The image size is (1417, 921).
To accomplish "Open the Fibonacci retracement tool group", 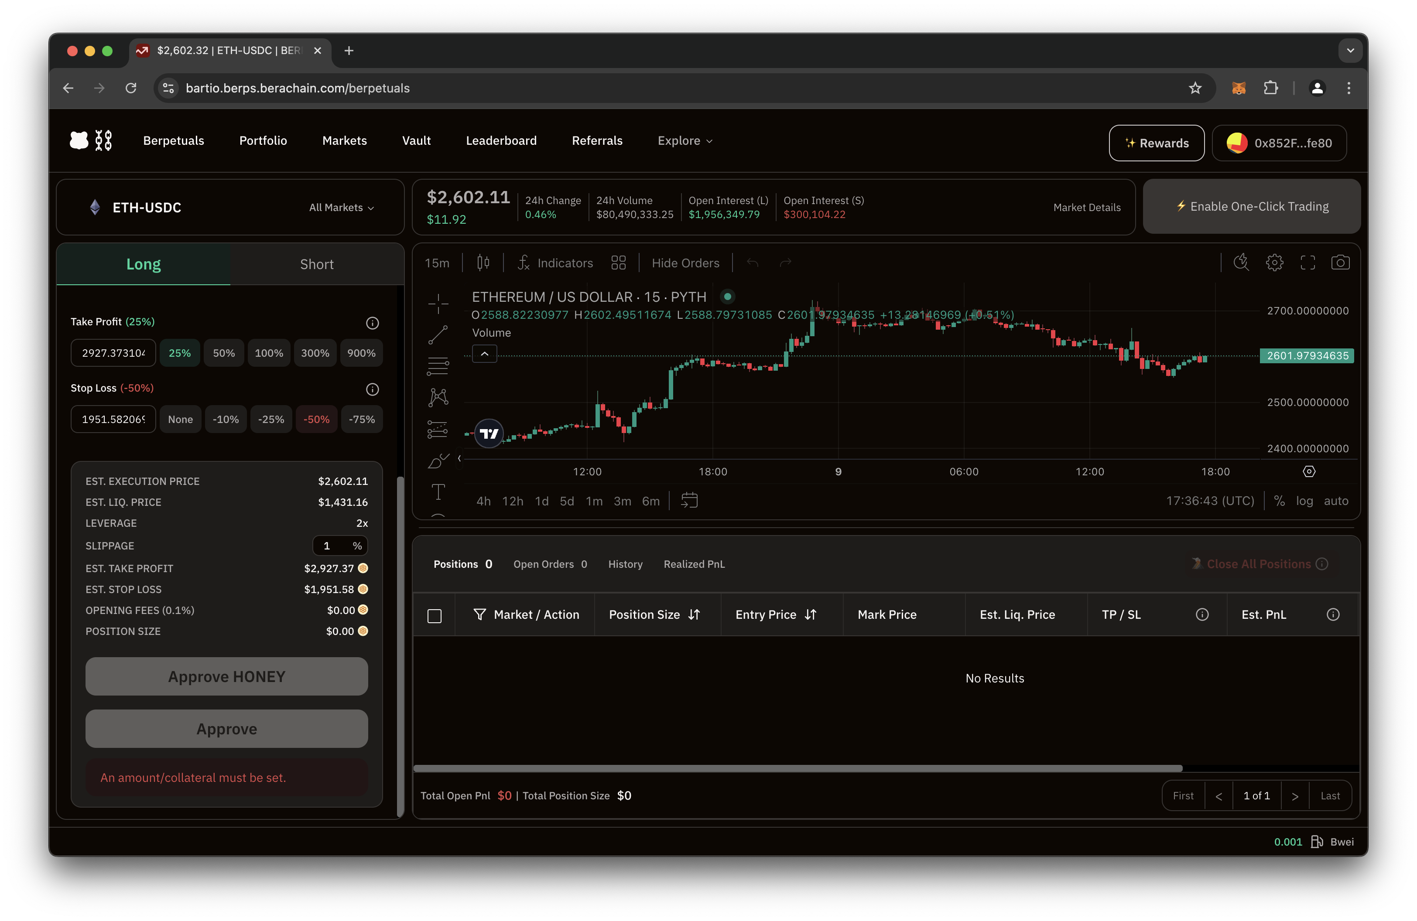I will pos(438,366).
